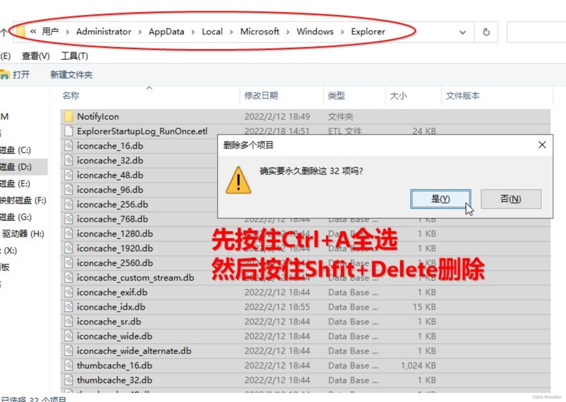Viewport: 566px width, 402px height.
Task: Click Local in the address breadcrumb
Action: (x=212, y=31)
